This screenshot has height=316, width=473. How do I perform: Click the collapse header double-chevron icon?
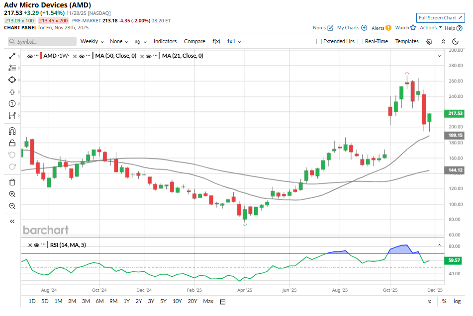[443, 42]
